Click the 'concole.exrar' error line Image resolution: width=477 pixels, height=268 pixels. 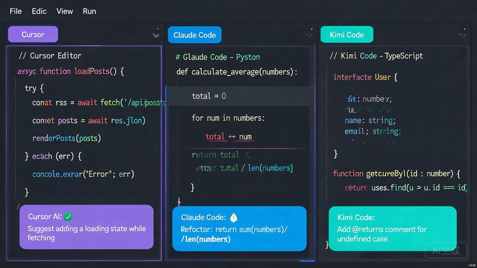coord(83,174)
